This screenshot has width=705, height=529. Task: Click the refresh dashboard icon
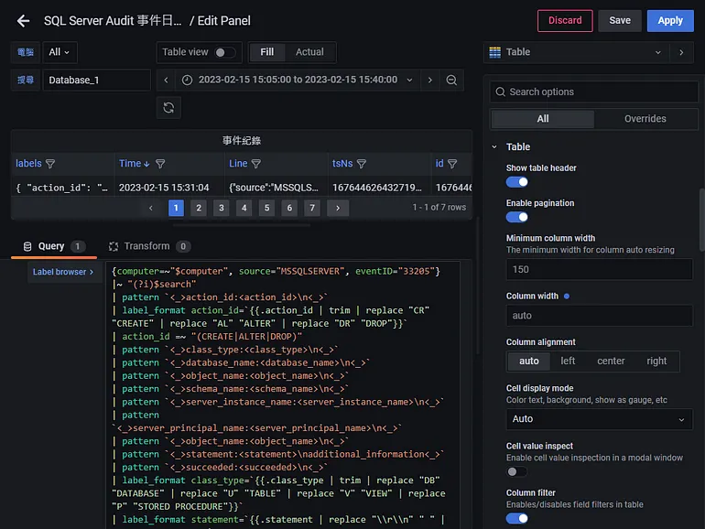(168, 108)
